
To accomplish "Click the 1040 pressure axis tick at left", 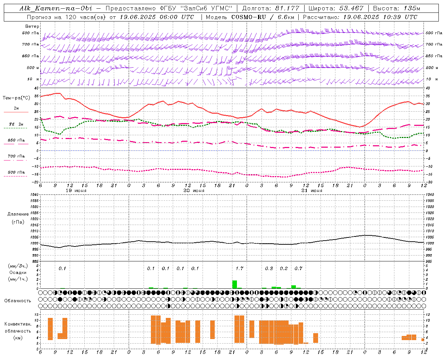I will [34, 194].
